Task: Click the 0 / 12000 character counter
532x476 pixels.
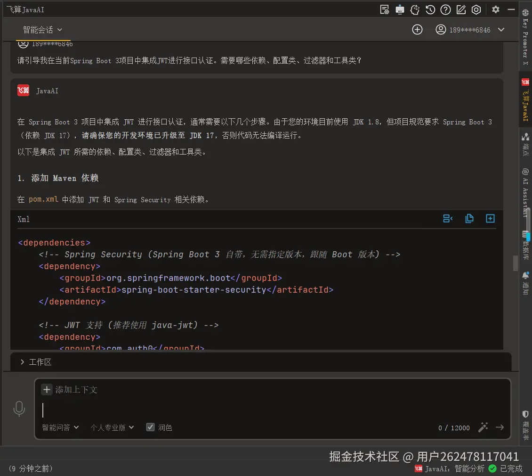Action: coord(454,428)
